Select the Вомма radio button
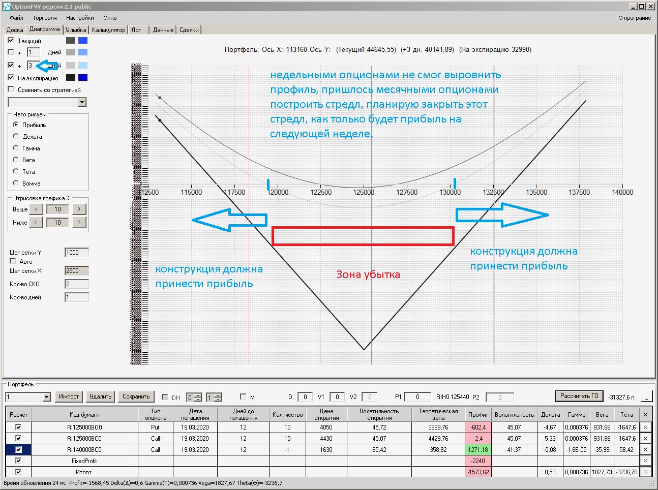Image resolution: width=658 pixels, height=490 pixels. click(16, 183)
